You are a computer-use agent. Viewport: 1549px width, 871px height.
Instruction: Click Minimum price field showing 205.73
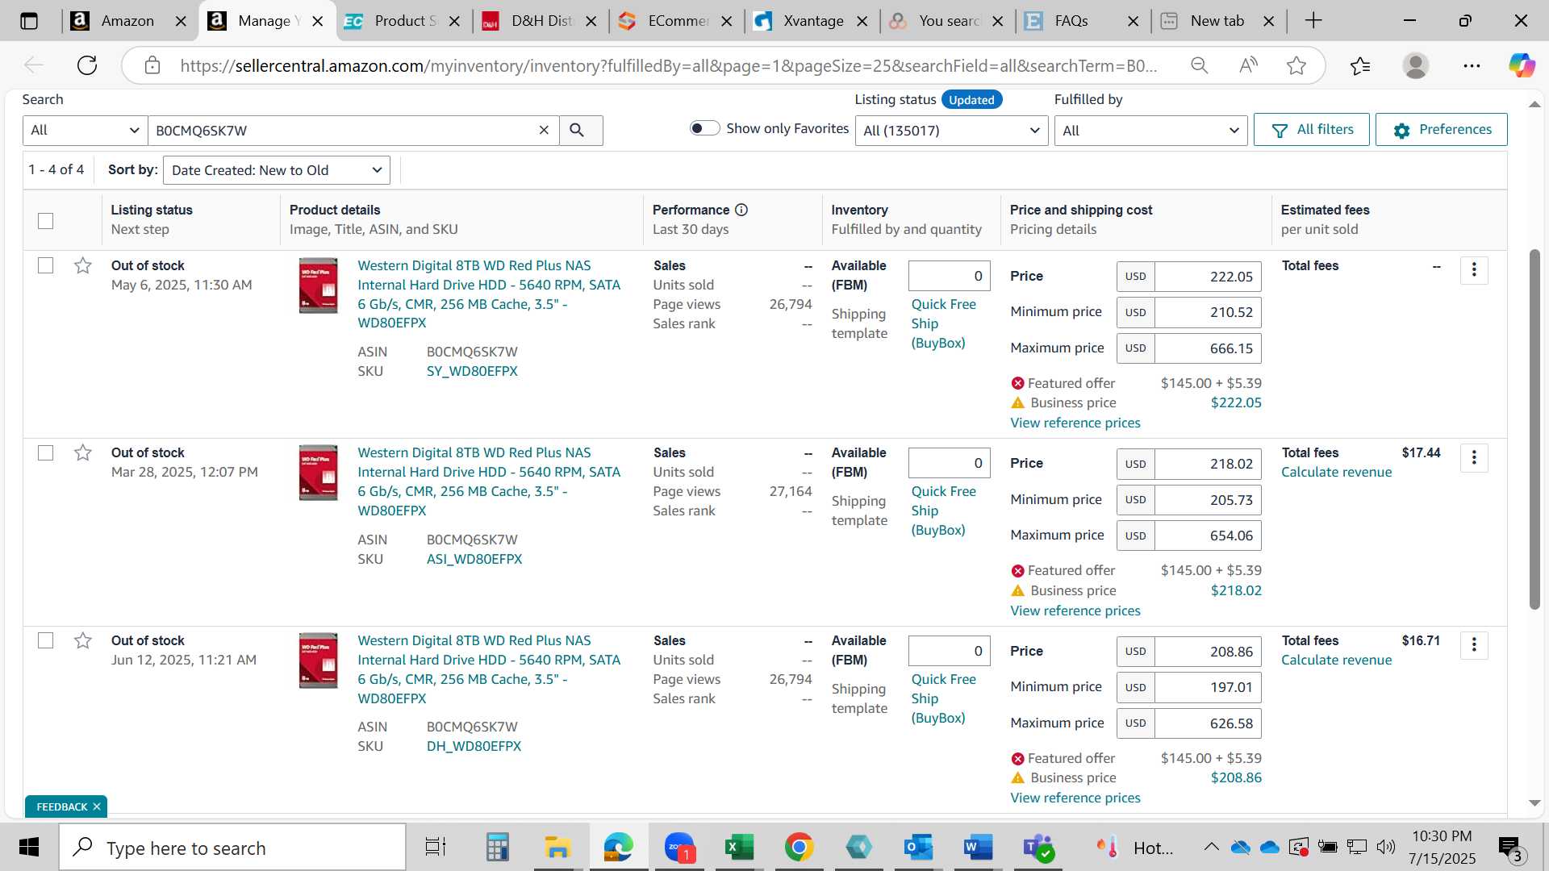(1207, 500)
